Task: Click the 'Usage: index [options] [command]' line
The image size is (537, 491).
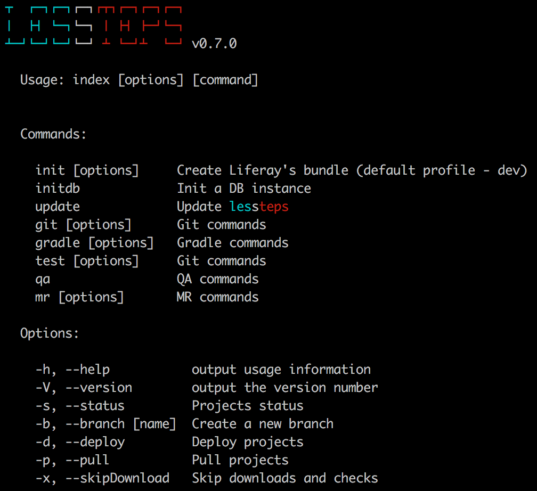Action: pos(139,80)
